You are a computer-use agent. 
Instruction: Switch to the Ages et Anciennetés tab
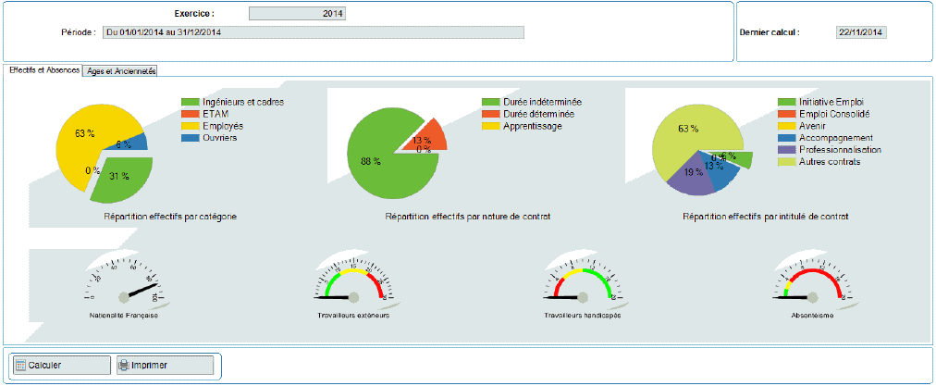(120, 70)
